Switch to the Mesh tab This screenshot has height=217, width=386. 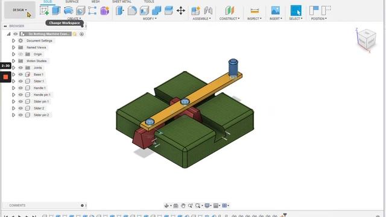(95, 1)
